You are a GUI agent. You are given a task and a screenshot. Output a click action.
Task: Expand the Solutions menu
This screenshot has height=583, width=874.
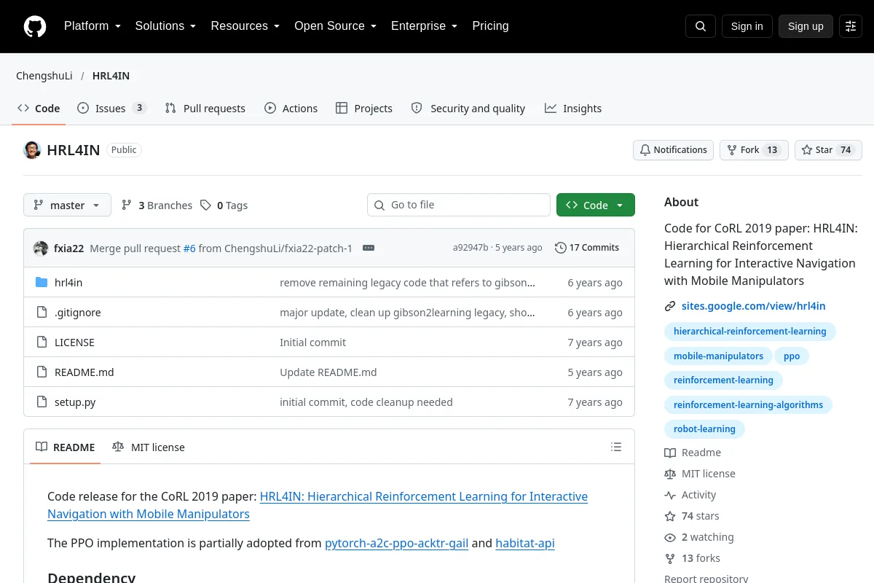pos(165,26)
